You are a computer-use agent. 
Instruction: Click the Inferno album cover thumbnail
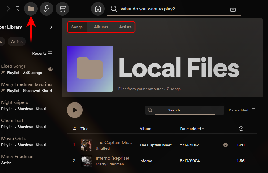[x=87, y=161]
